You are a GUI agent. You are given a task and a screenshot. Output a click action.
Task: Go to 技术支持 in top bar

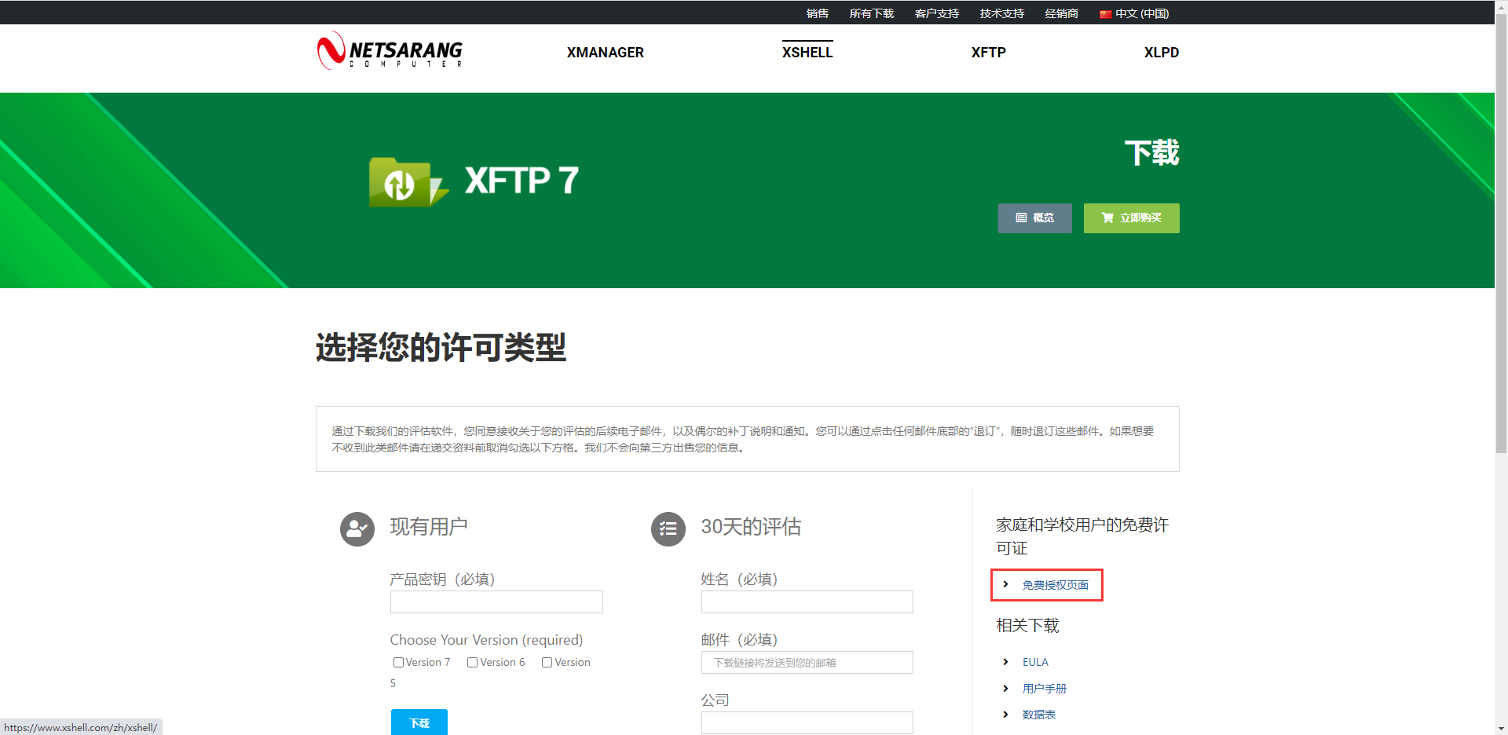click(1002, 13)
